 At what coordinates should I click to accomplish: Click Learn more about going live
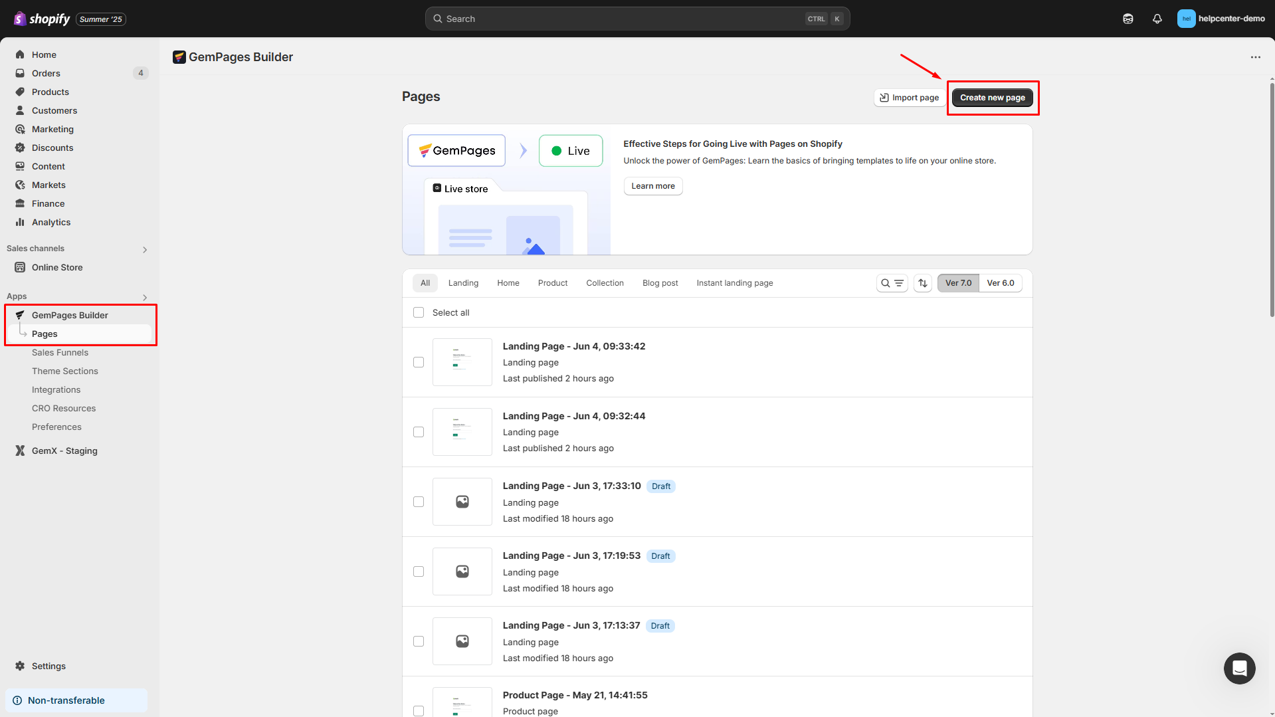pyautogui.click(x=652, y=186)
